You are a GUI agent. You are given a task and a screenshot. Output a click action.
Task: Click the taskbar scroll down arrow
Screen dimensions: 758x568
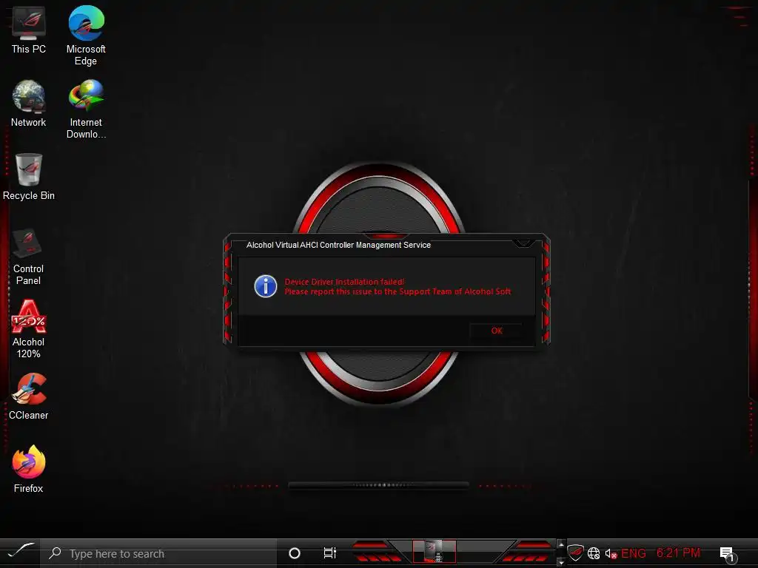click(x=561, y=563)
